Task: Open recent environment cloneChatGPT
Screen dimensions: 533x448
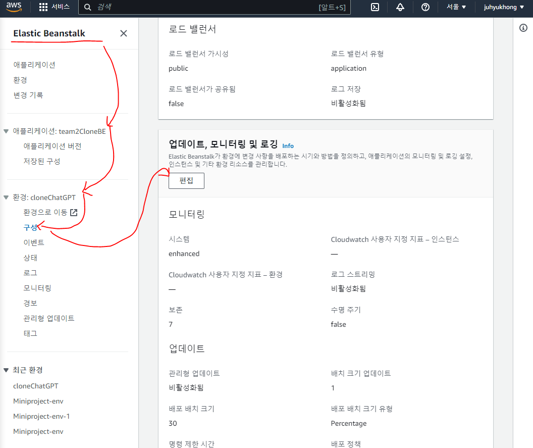Action: [x=36, y=386]
